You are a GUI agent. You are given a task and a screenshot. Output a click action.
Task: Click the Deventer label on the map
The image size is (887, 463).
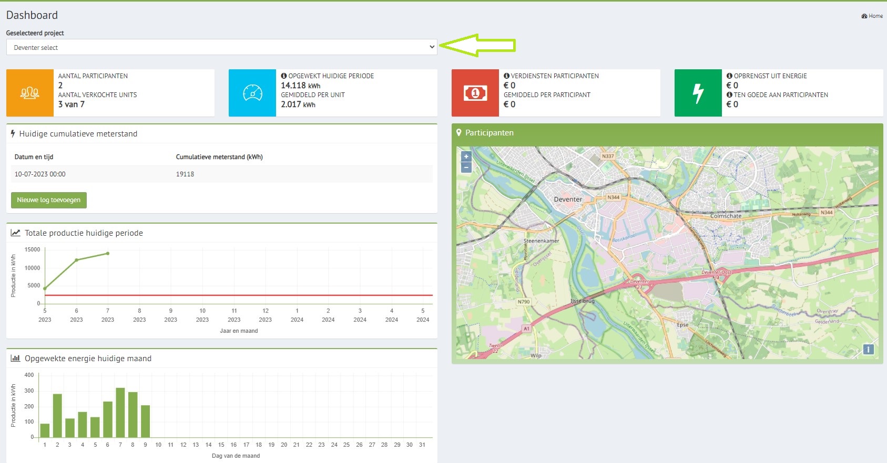click(x=568, y=199)
